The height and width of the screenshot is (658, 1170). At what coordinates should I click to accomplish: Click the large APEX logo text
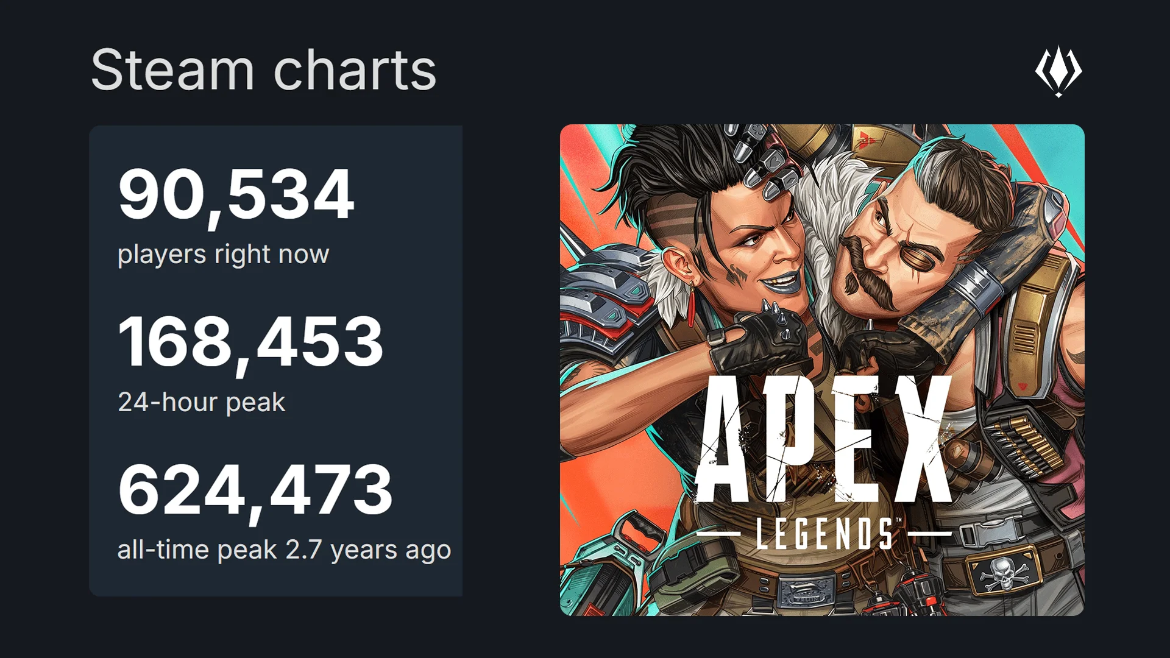[823, 440]
